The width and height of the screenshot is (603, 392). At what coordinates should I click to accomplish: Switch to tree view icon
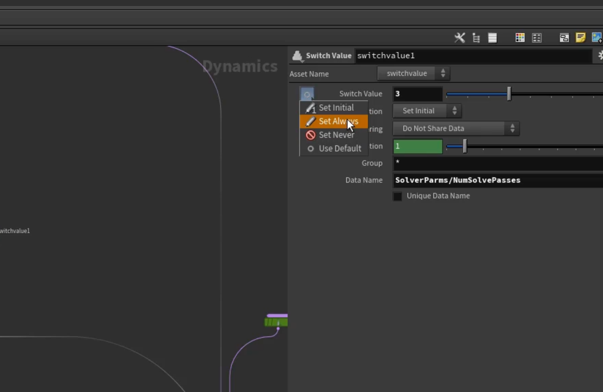[x=476, y=38]
